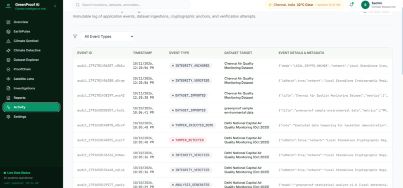The width and height of the screenshot is (403, 188).
Task: Open the All Event Types dropdown
Action: (107, 37)
